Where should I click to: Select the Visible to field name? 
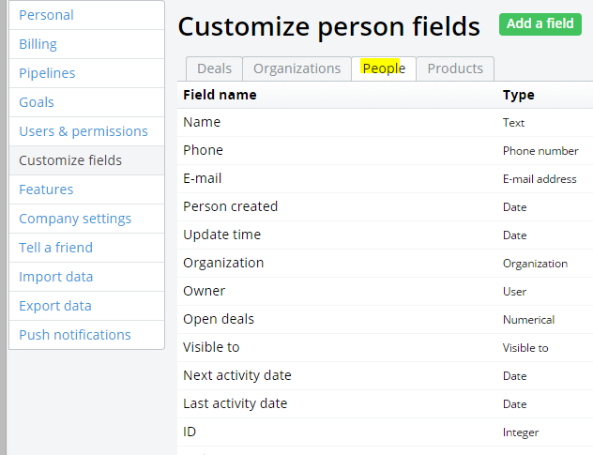click(211, 347)
